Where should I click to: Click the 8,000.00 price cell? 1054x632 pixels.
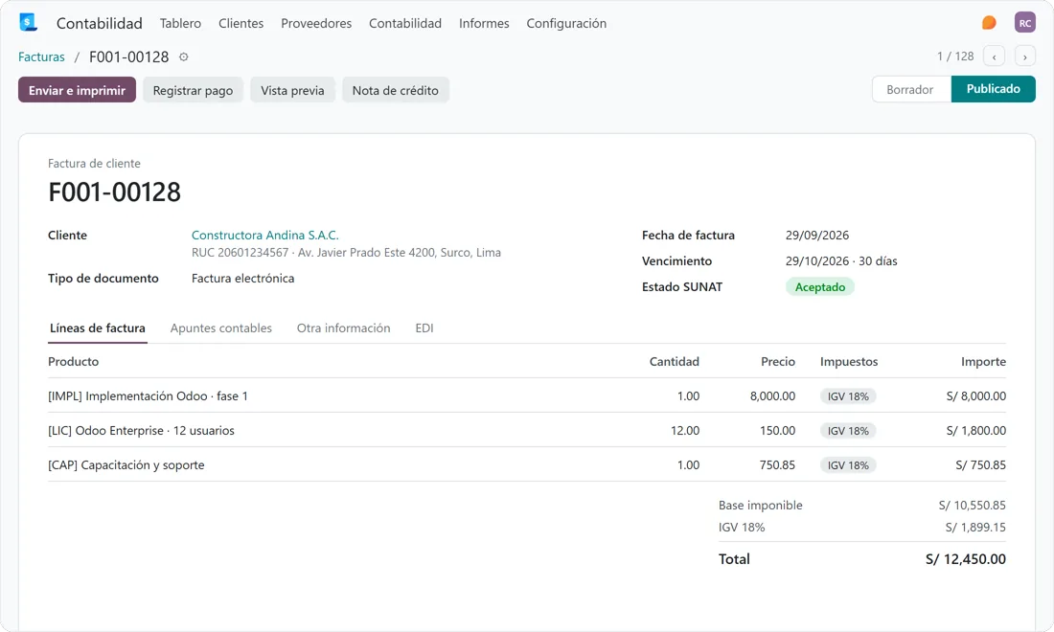tap(772, 396)
